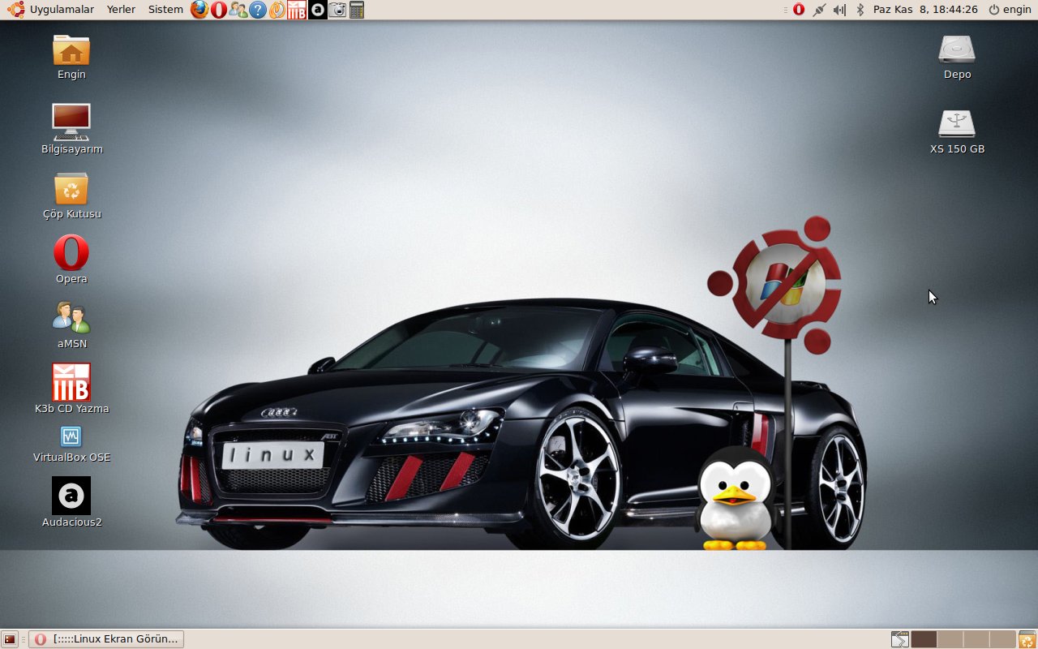This screenshot has width=1038, height=649.
Task: Click the Show Desktop button in bottom panel
Action: click(11, 639)
